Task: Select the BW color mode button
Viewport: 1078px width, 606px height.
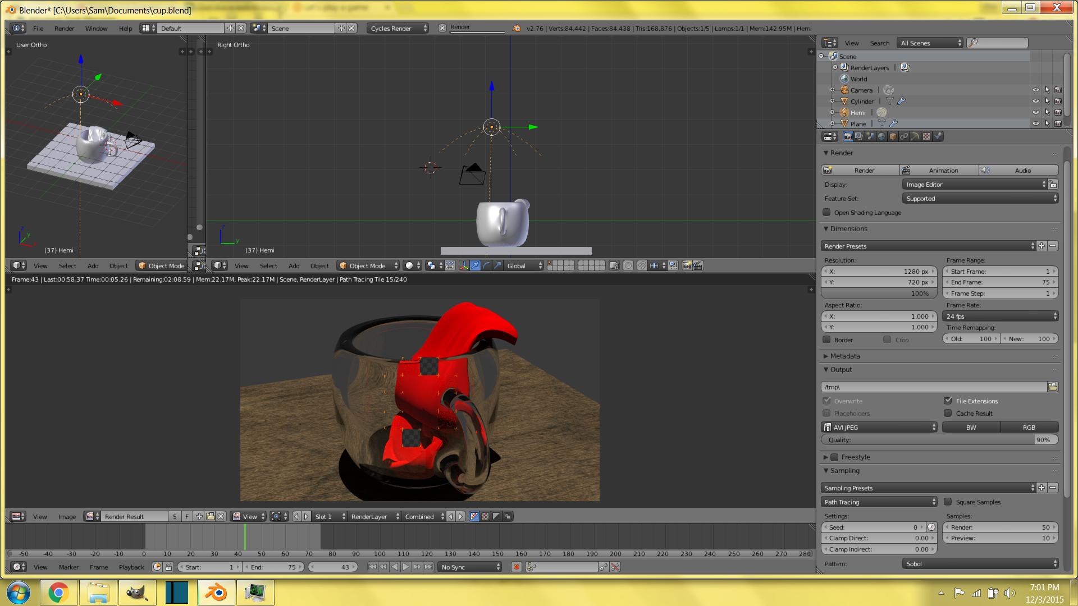Action: tap(971, 427)
